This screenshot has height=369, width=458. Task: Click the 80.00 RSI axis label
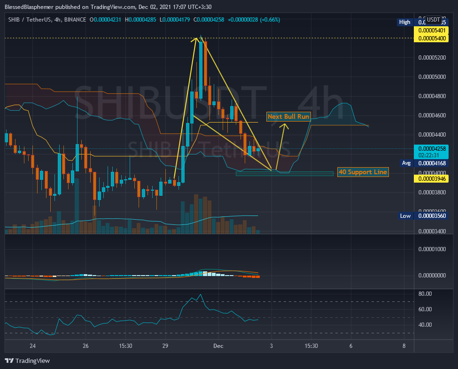tap(425, 294)
